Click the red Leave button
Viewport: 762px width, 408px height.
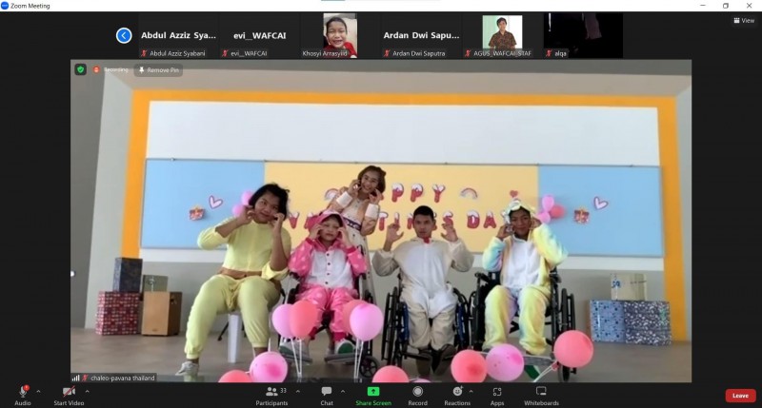click(740, 396)
